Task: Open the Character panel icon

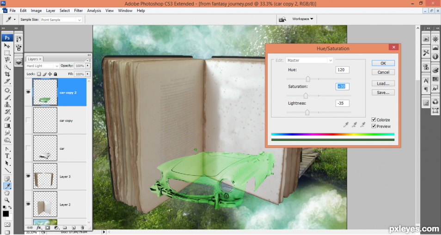Action: (x=426, y=81)
